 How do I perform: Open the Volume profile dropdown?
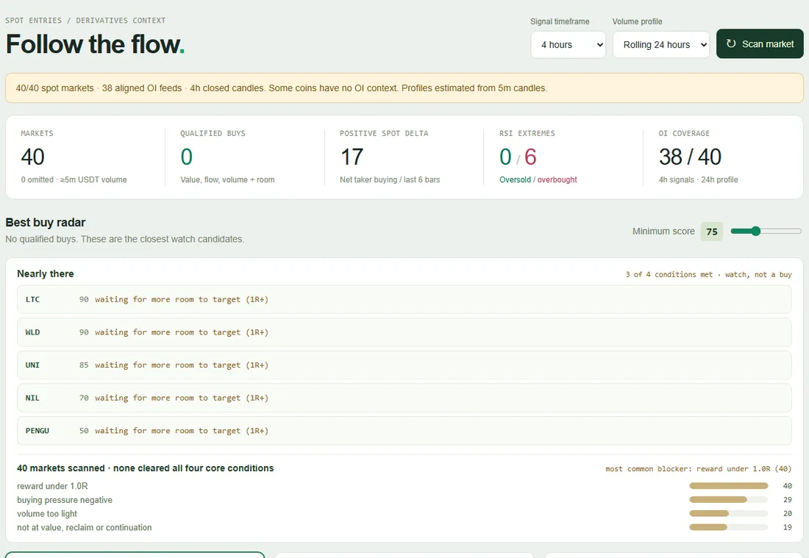pos(661,45)
